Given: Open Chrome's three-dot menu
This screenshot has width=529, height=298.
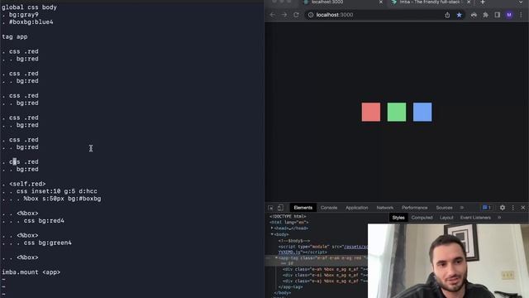Looking at the screenshot, I should pos(522,15).
